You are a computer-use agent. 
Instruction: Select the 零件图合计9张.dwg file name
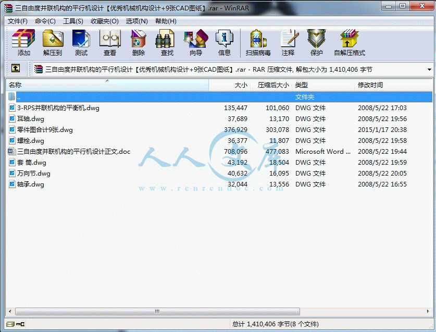tap(45, 129)
